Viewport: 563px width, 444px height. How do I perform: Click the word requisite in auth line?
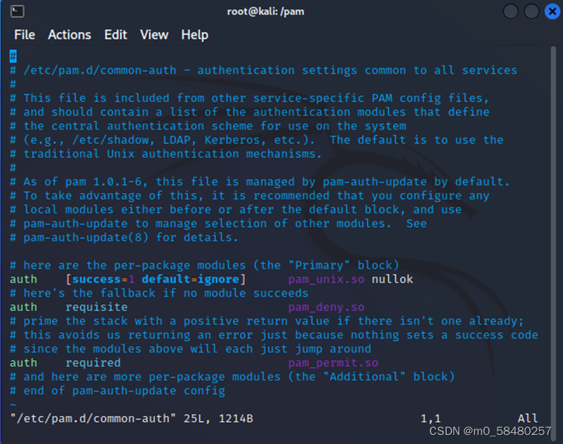[x=96, y=307]
